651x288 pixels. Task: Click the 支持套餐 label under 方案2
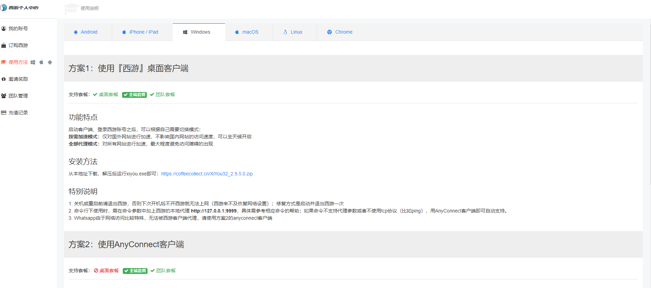point(79,270)
